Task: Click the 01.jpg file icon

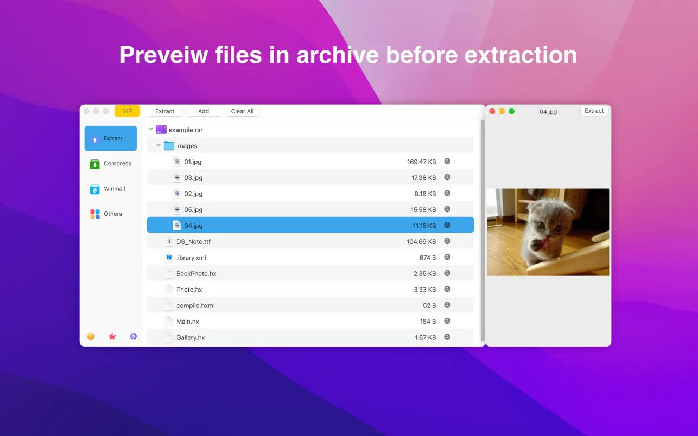Action: pyautogui.click(x=176, y=162)
